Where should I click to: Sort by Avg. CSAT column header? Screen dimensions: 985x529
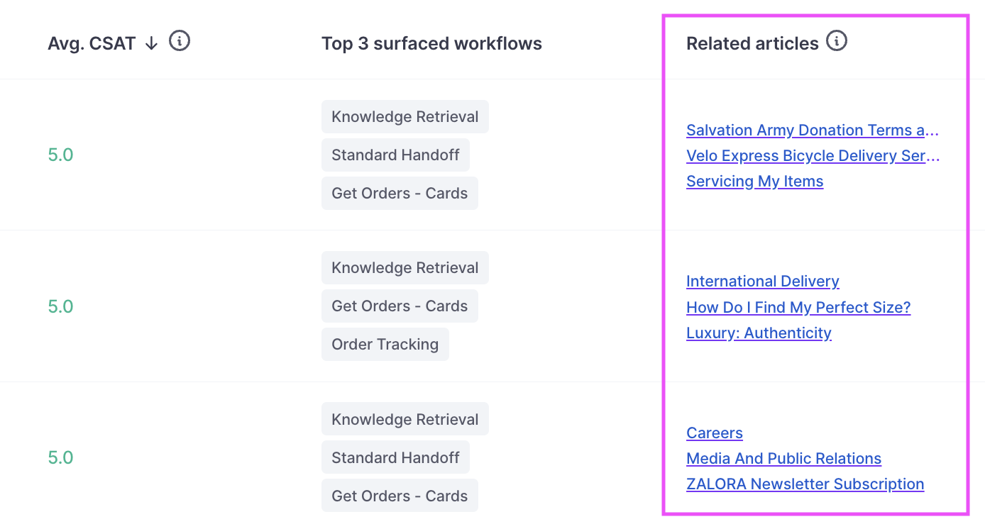pos(92,43)
